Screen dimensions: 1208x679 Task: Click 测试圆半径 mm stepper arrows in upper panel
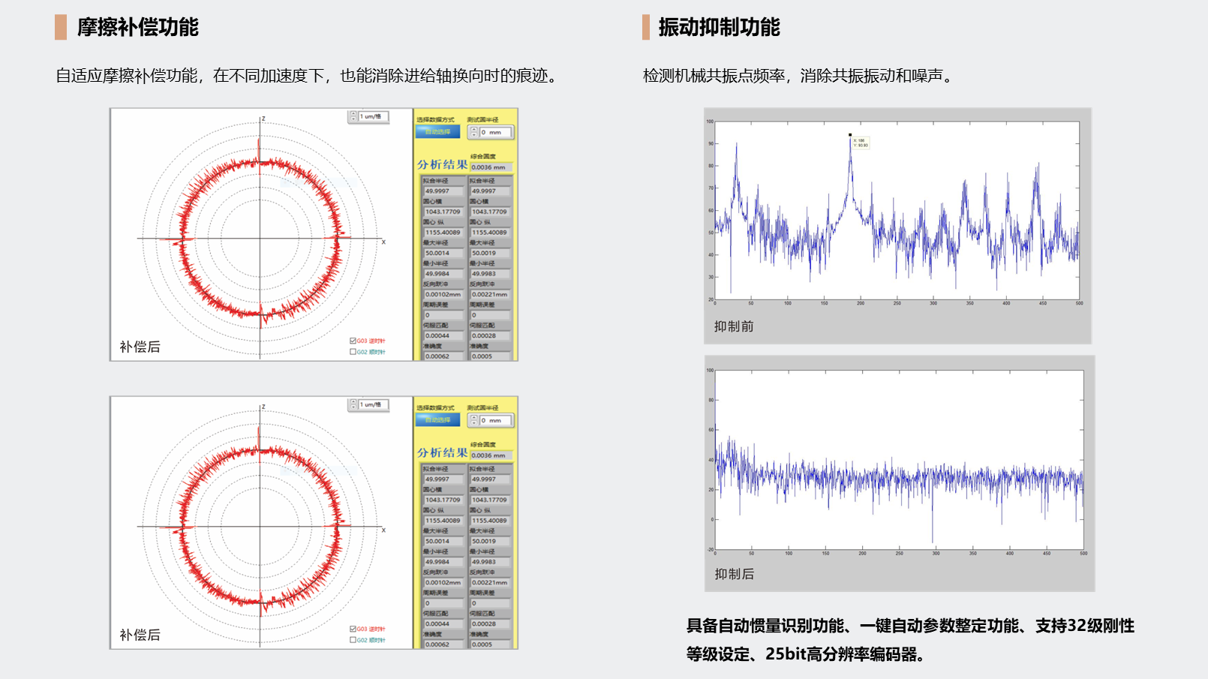(x=473, y=132)
